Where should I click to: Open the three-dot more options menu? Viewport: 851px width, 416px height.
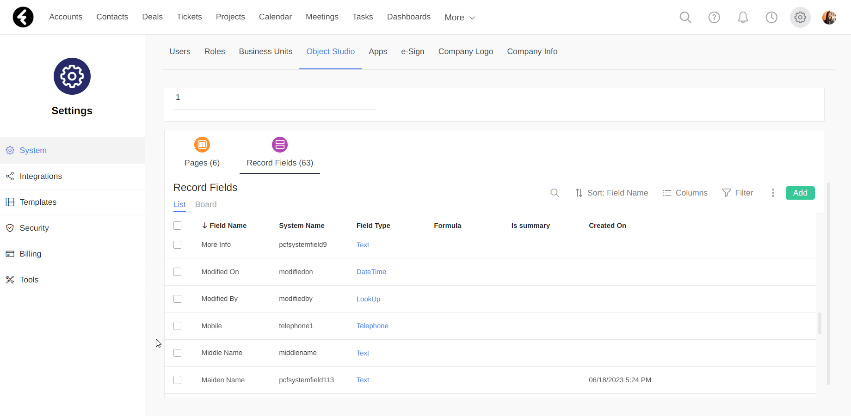coord(773,193)
